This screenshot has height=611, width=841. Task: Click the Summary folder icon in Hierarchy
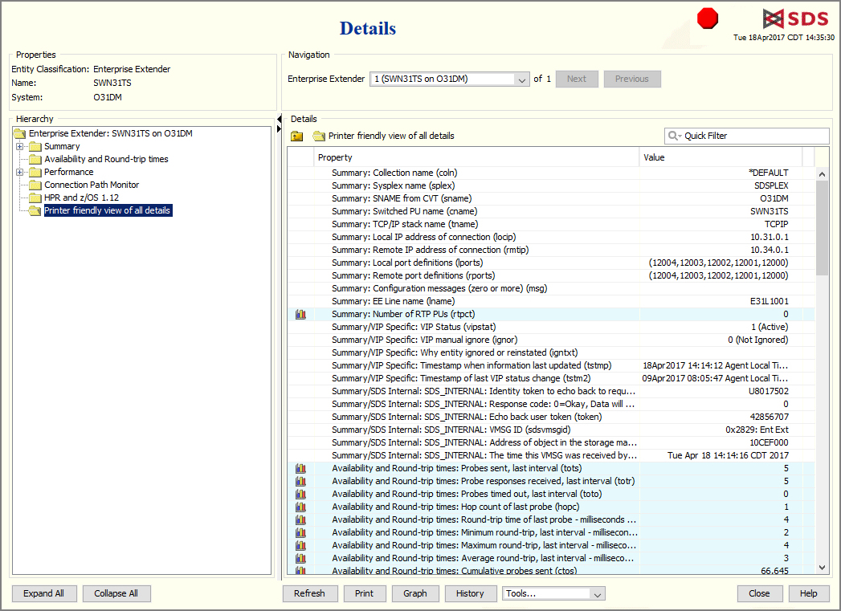pos(35,146)
